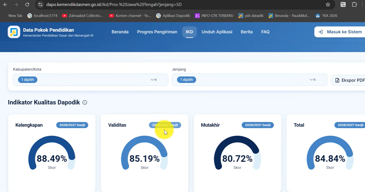Image resolution: width=365 pixels, height=196 pixels.
Task: Click the Kelengkapan 88.49% gauge
Action: tap(52, 153)
